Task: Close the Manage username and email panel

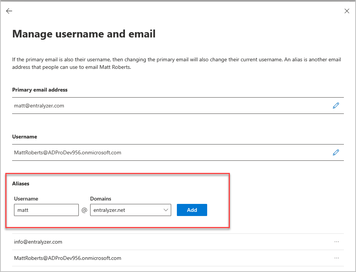Action: [347, 11]
